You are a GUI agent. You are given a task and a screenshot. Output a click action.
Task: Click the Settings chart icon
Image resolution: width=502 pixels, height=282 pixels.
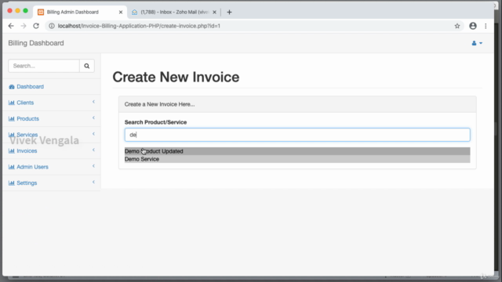pyautogui.click(x=12, y=183)
